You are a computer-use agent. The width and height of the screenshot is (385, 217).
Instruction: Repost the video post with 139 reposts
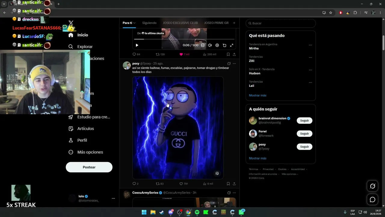pyautogui.click(x=160, y=54)
